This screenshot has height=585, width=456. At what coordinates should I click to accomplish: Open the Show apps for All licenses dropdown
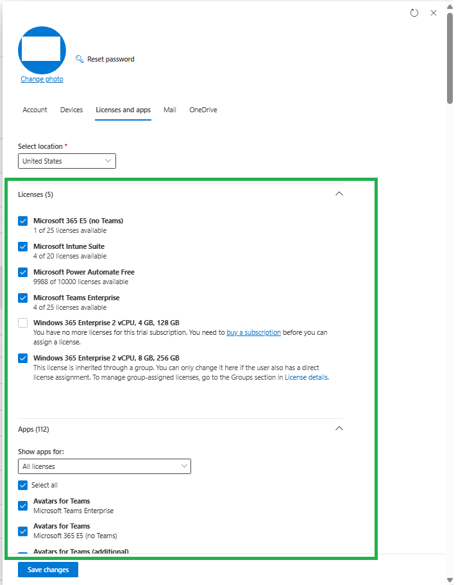(x=105, y=466)
